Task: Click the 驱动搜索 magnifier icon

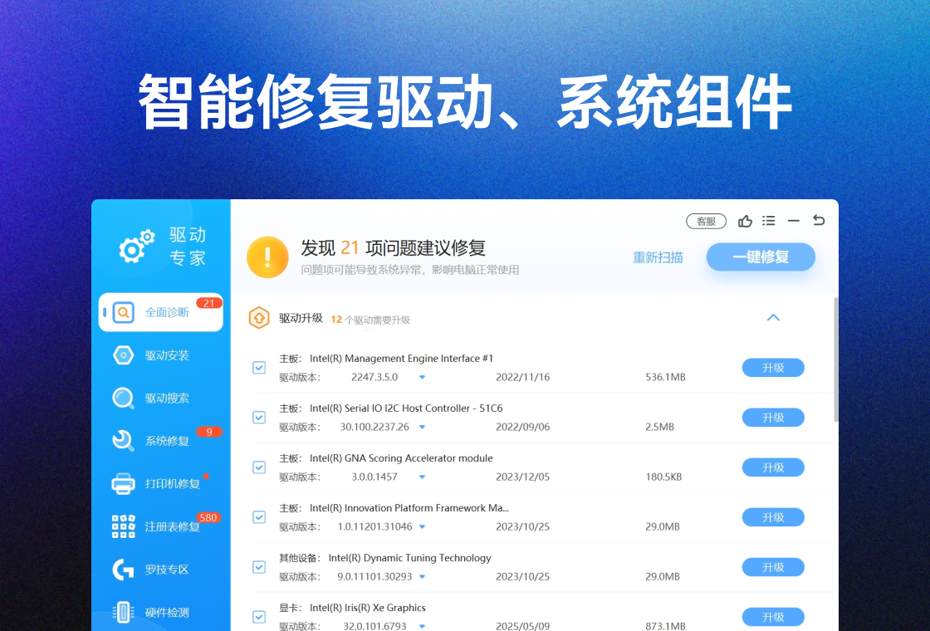Action: [123, 399]
